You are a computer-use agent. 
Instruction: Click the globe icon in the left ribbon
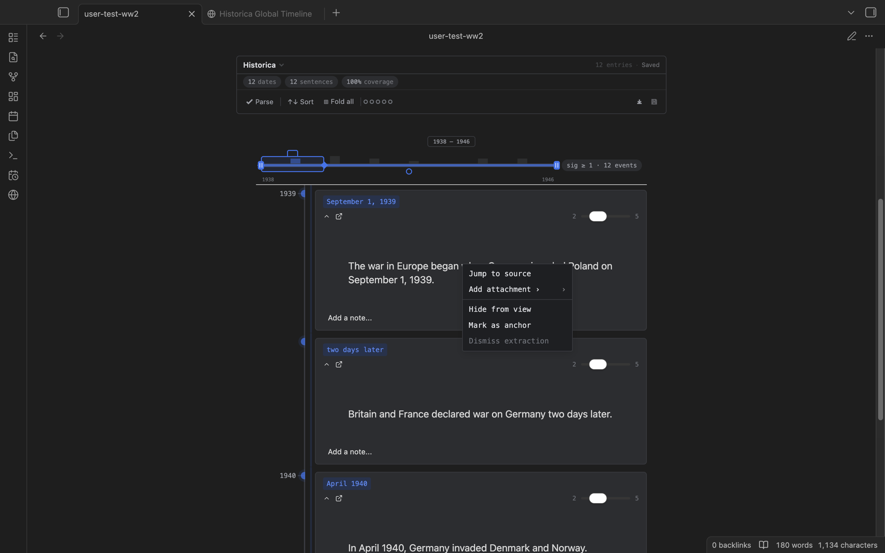coord(13,195)
